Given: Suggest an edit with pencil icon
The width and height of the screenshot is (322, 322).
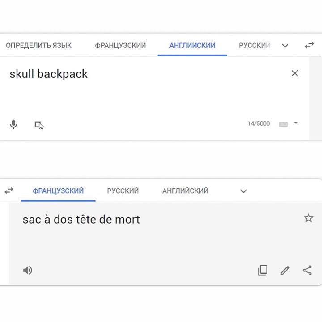Looking at the screenshot, I should tap(285, 270).
